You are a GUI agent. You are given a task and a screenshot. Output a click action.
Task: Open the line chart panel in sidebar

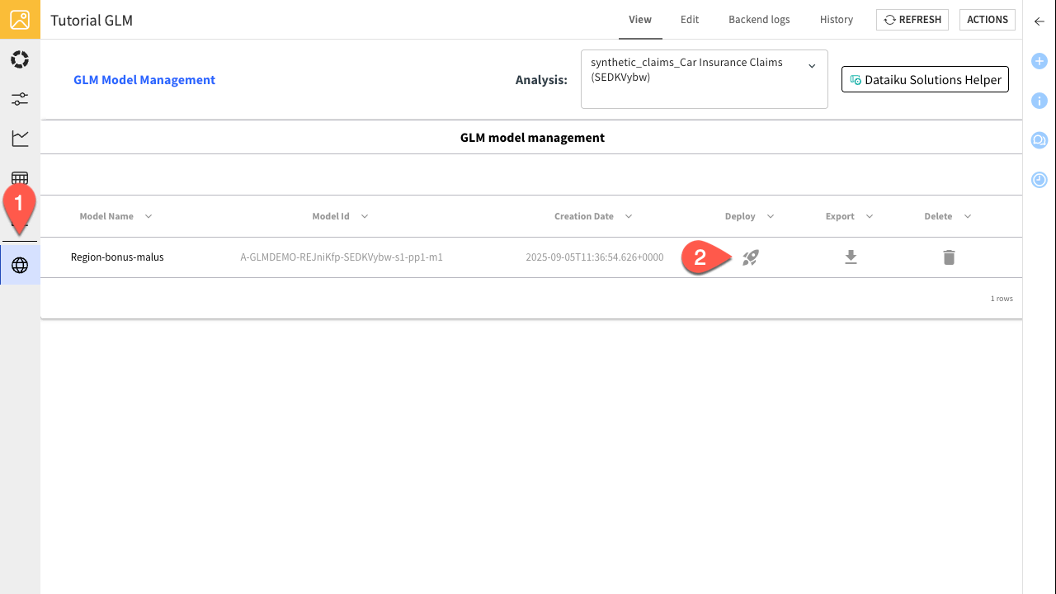(x=20, y=139)
